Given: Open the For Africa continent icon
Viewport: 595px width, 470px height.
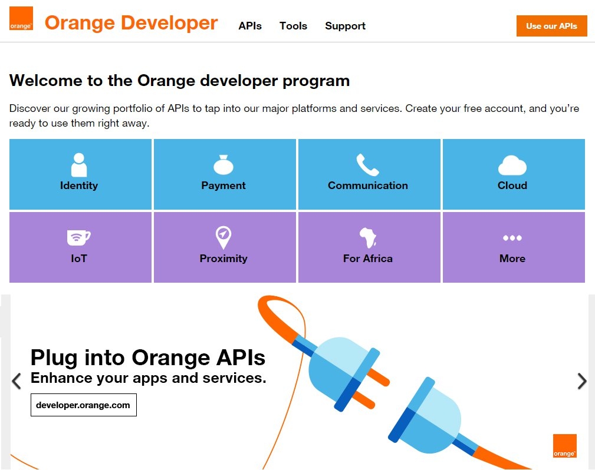Looking at the screenshot, I should click(x=368, y=238).
